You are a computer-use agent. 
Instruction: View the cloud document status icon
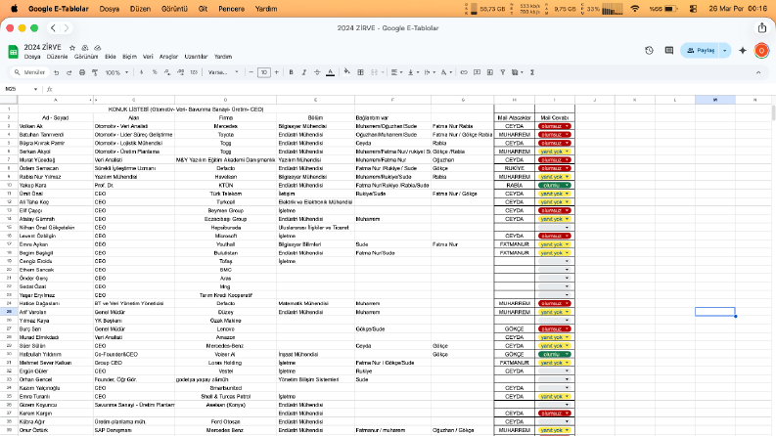click(98, 48)
